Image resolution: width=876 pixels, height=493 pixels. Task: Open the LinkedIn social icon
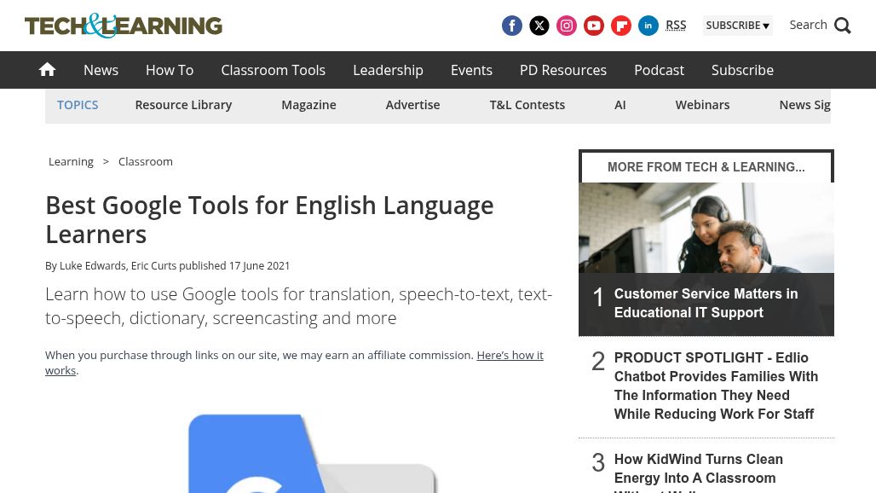(x=648, y=26)
